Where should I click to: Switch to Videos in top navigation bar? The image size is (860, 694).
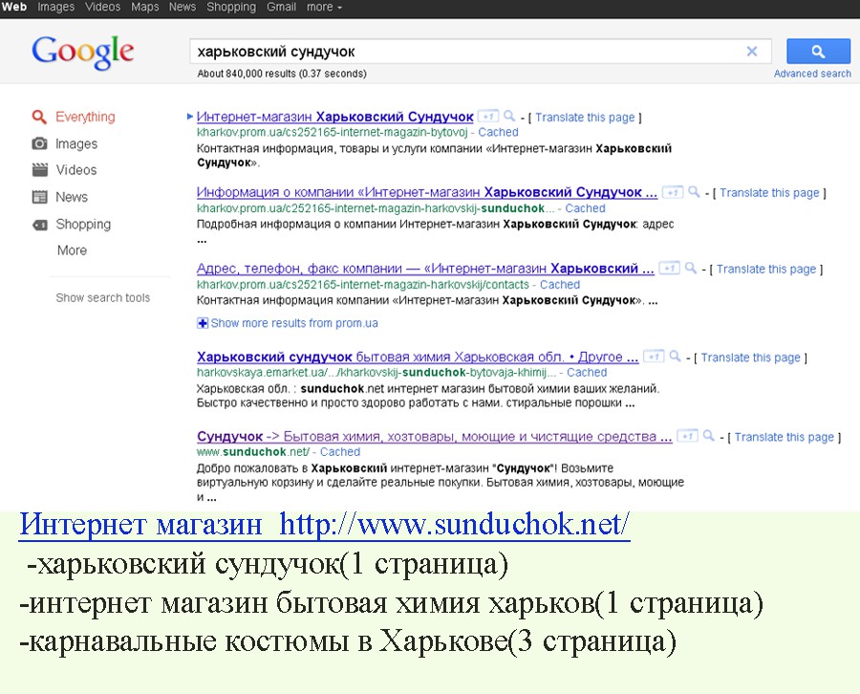pos(102,7)
